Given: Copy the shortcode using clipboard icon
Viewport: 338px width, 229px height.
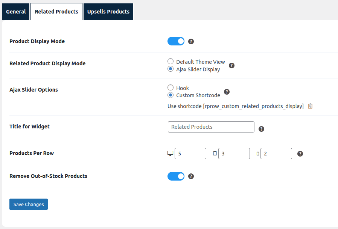Looking at the screenshot, I should (310, 106).
